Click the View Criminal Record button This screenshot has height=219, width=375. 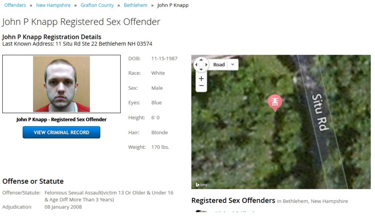coord(62,132)
